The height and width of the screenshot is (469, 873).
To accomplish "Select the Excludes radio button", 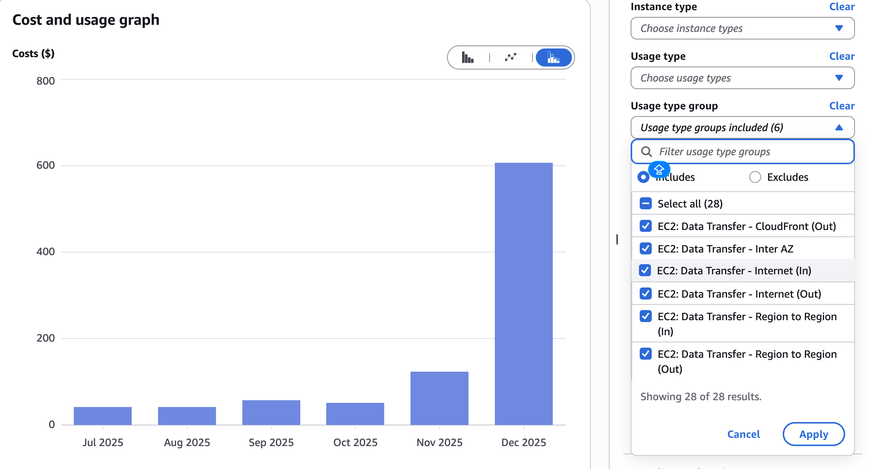I will point(755,177).
